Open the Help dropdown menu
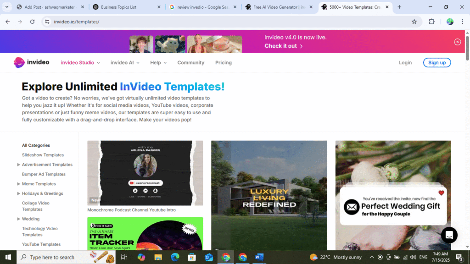 (x=158, y=63)
